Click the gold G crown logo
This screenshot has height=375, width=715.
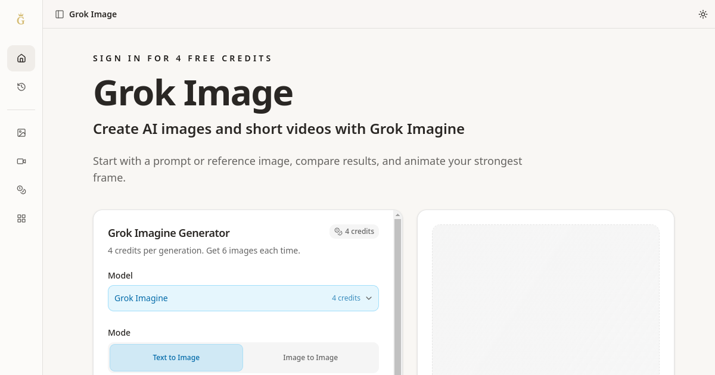click(21, 19)
